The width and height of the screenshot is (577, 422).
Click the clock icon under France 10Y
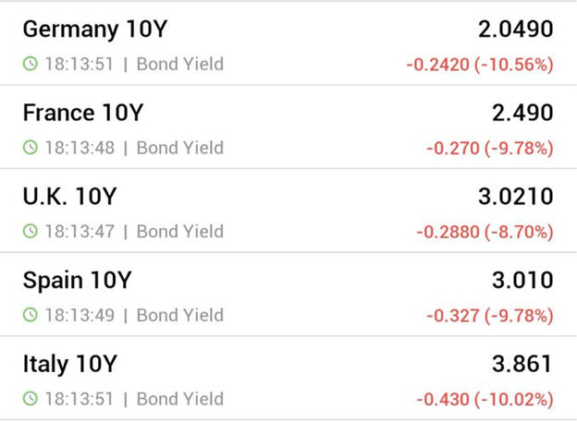(31, 148)
